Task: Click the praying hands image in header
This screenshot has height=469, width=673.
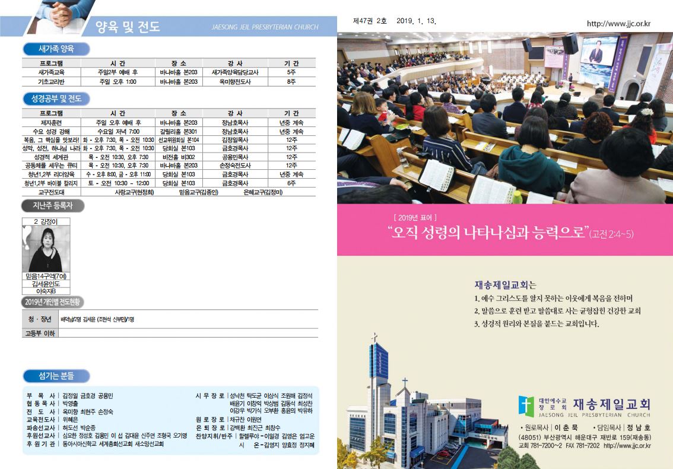Action: coord(63,13)
